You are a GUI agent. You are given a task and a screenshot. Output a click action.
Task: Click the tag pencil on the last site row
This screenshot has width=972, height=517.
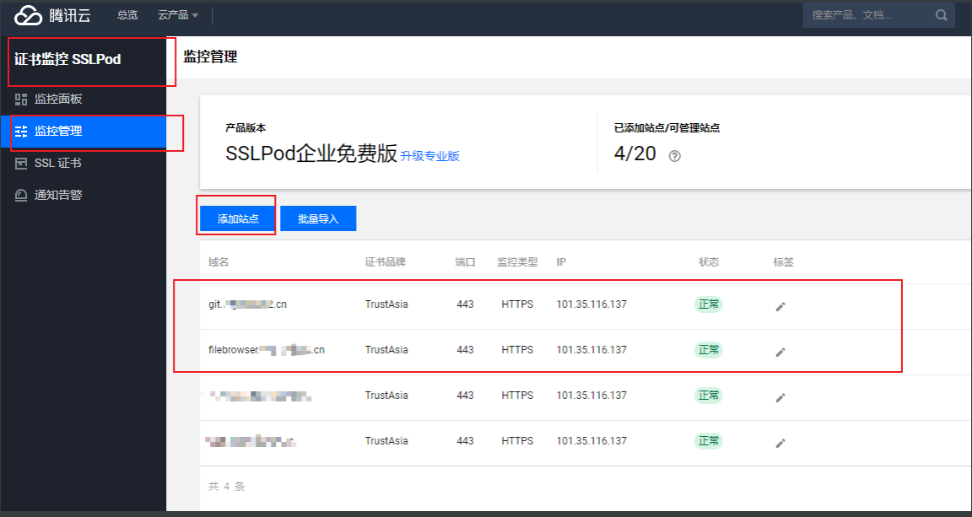pyautogui.click(x=780, y=442)
